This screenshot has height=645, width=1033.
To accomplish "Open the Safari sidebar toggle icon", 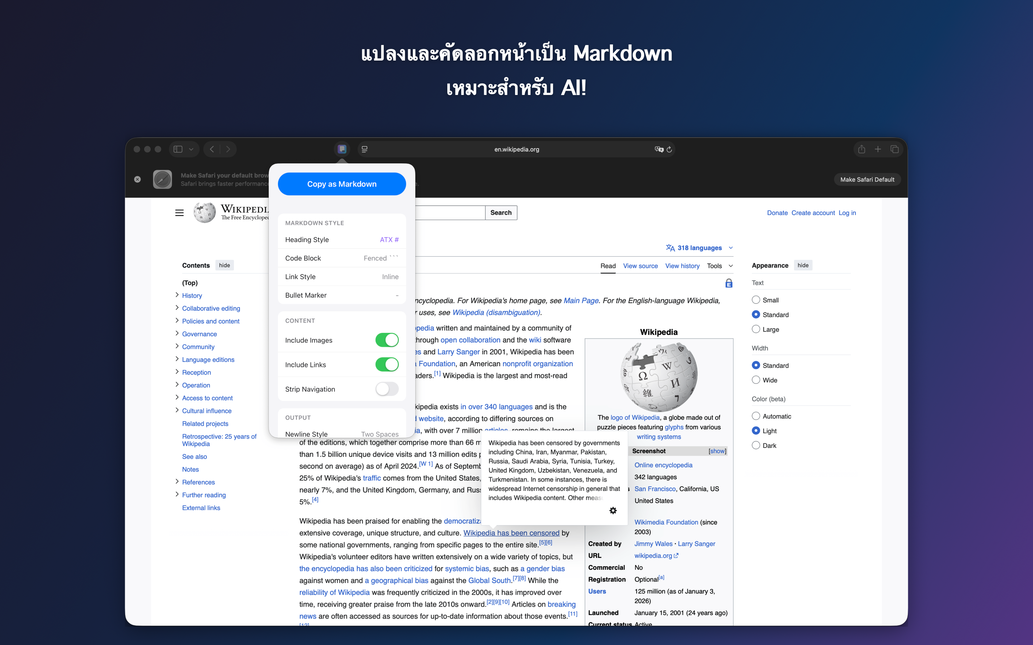I will point(178,149).
